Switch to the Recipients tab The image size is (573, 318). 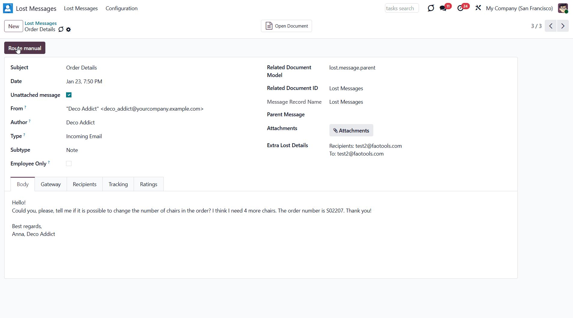coord(84,184)
